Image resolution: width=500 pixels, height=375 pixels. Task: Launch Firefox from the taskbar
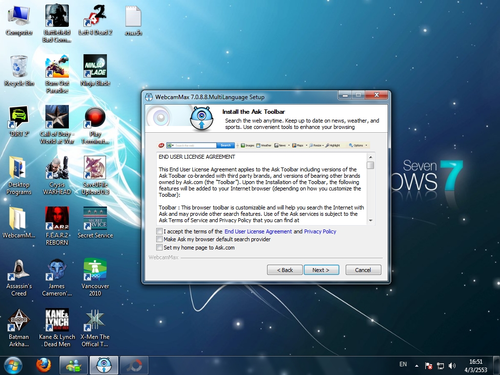click(x=43, y=365)
